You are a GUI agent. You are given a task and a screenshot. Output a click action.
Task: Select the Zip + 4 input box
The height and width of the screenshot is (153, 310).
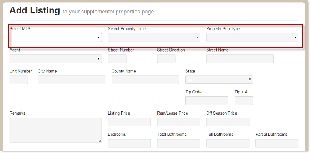[x=244, y=101]
